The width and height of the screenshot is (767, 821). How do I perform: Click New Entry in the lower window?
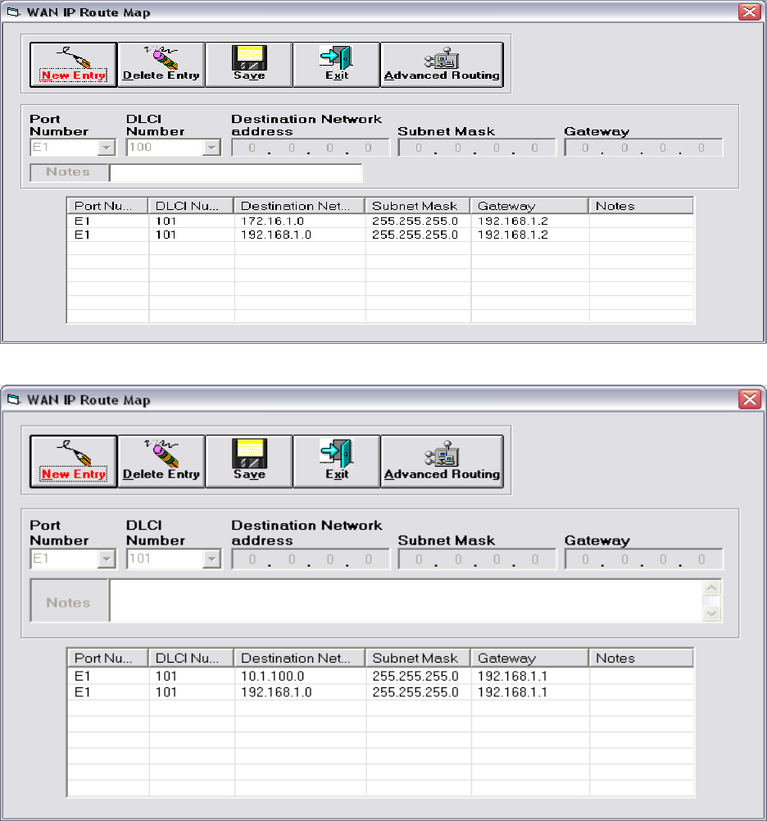(73, 461)
